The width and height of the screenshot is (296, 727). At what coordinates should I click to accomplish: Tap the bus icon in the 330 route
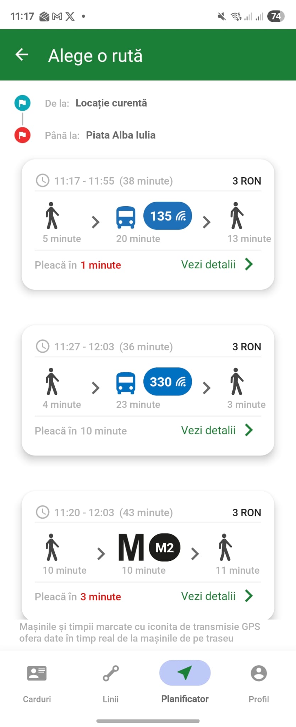(x=126, y=383)
